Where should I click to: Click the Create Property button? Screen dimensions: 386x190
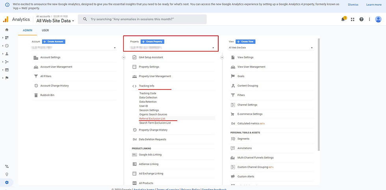click(152, 42)
